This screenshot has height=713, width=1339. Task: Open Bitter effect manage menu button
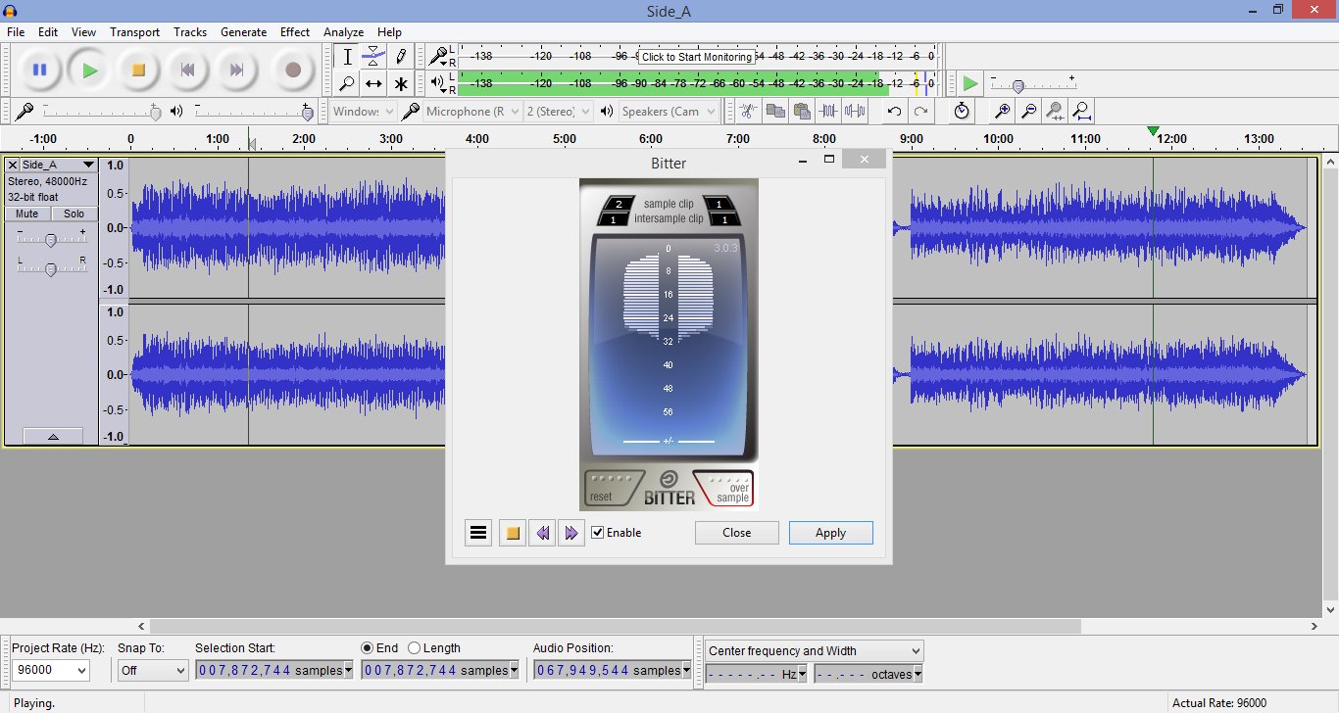click(x=478, y=533)
